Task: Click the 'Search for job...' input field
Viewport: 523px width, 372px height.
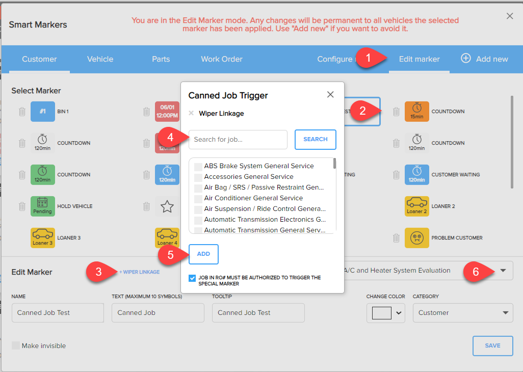Action: click(x=238, y=139)
